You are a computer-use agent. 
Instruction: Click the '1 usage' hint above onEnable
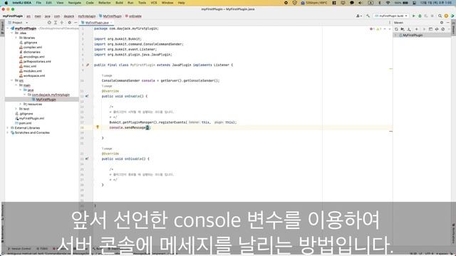(x=107, y=86)
